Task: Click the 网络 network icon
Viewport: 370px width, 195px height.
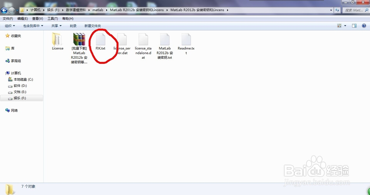Action: [7, 110]
